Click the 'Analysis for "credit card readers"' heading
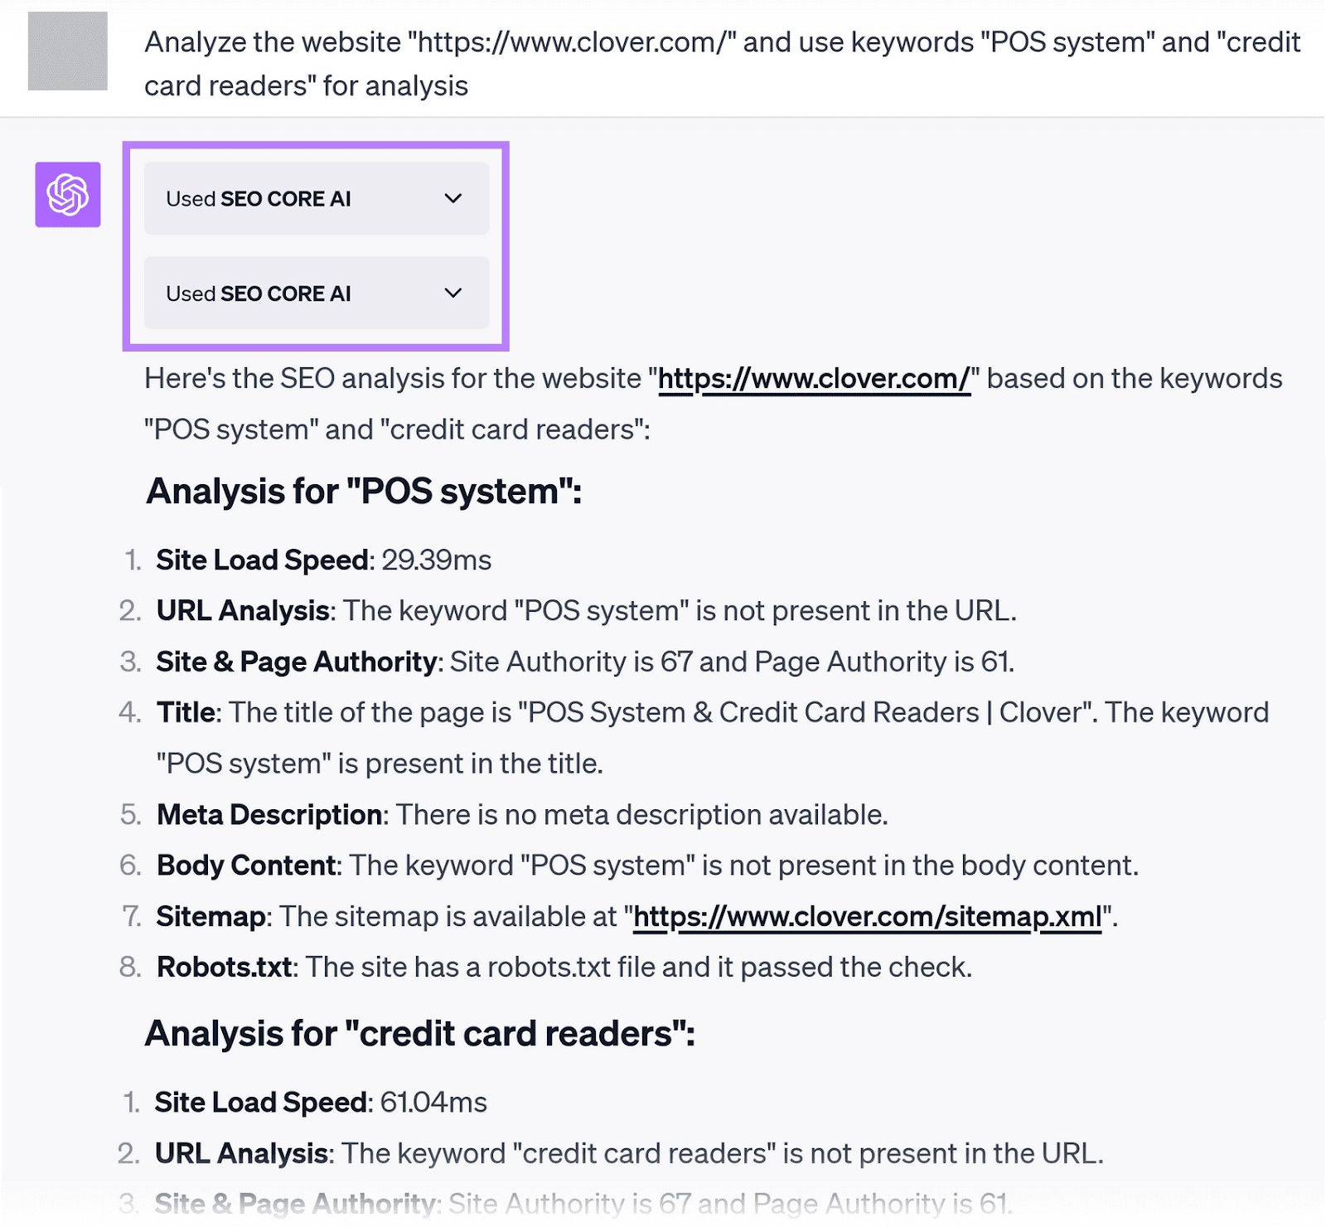 (x=419, y=1034)
